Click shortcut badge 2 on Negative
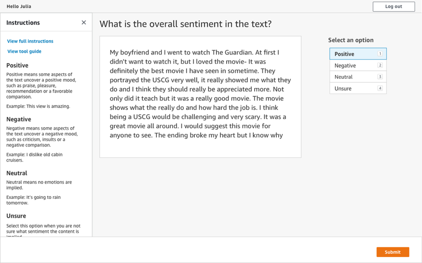The image size is (422, 263). click(x=380, y=66)
